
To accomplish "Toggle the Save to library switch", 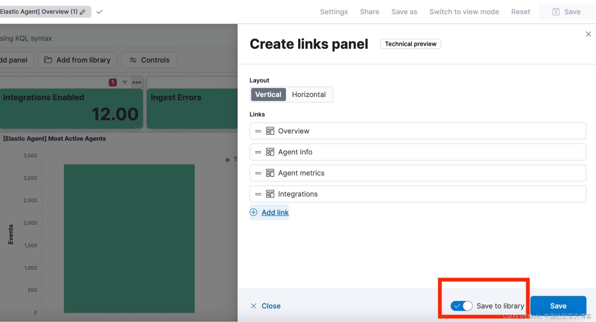I will pos(461,306).
